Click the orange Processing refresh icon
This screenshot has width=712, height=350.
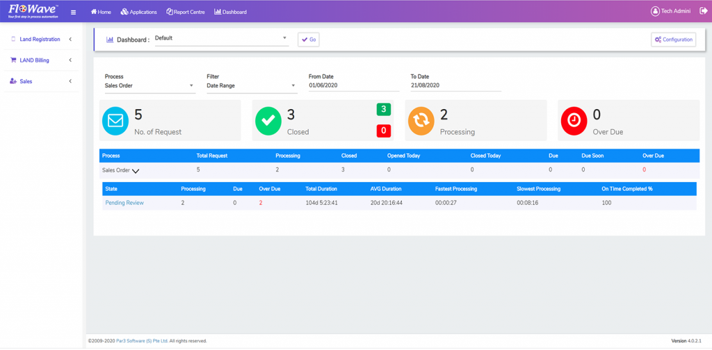[421, 121]
